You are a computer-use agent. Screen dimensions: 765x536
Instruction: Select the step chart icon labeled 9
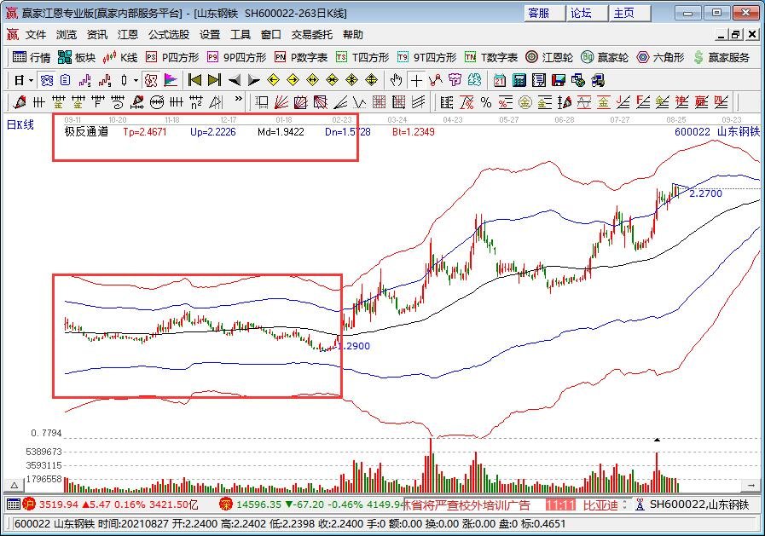tap(105, 80)
